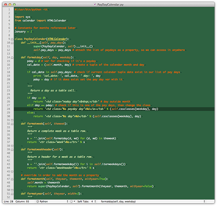Click width=3 parameter in formatyear definition

tap(73, 194)
